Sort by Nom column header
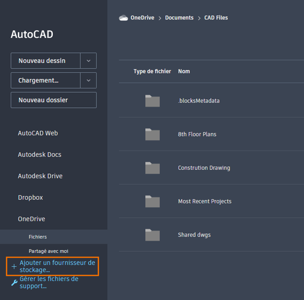 click(184, 71)
